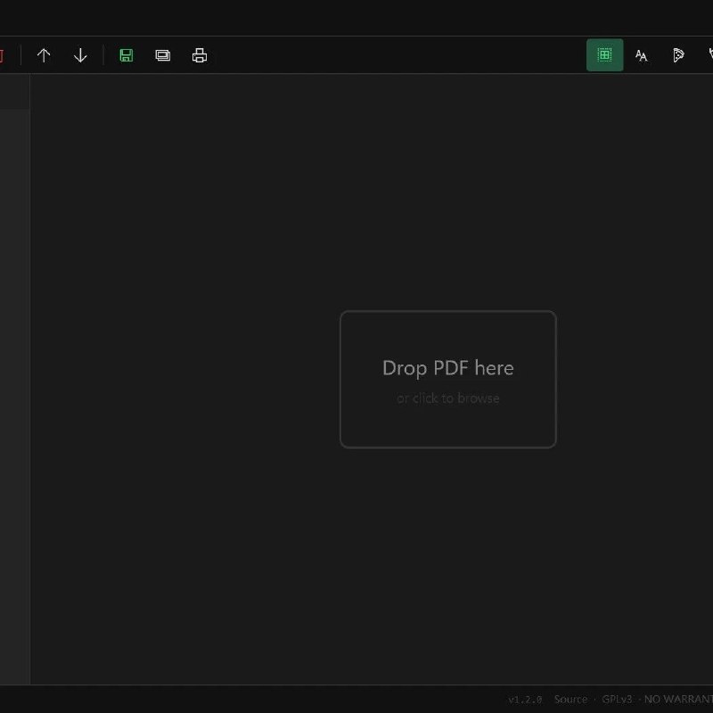Viewport: 713px width, 713px height.
Task: Click the v1.2.0 version text
Action: tap(525, 700)
